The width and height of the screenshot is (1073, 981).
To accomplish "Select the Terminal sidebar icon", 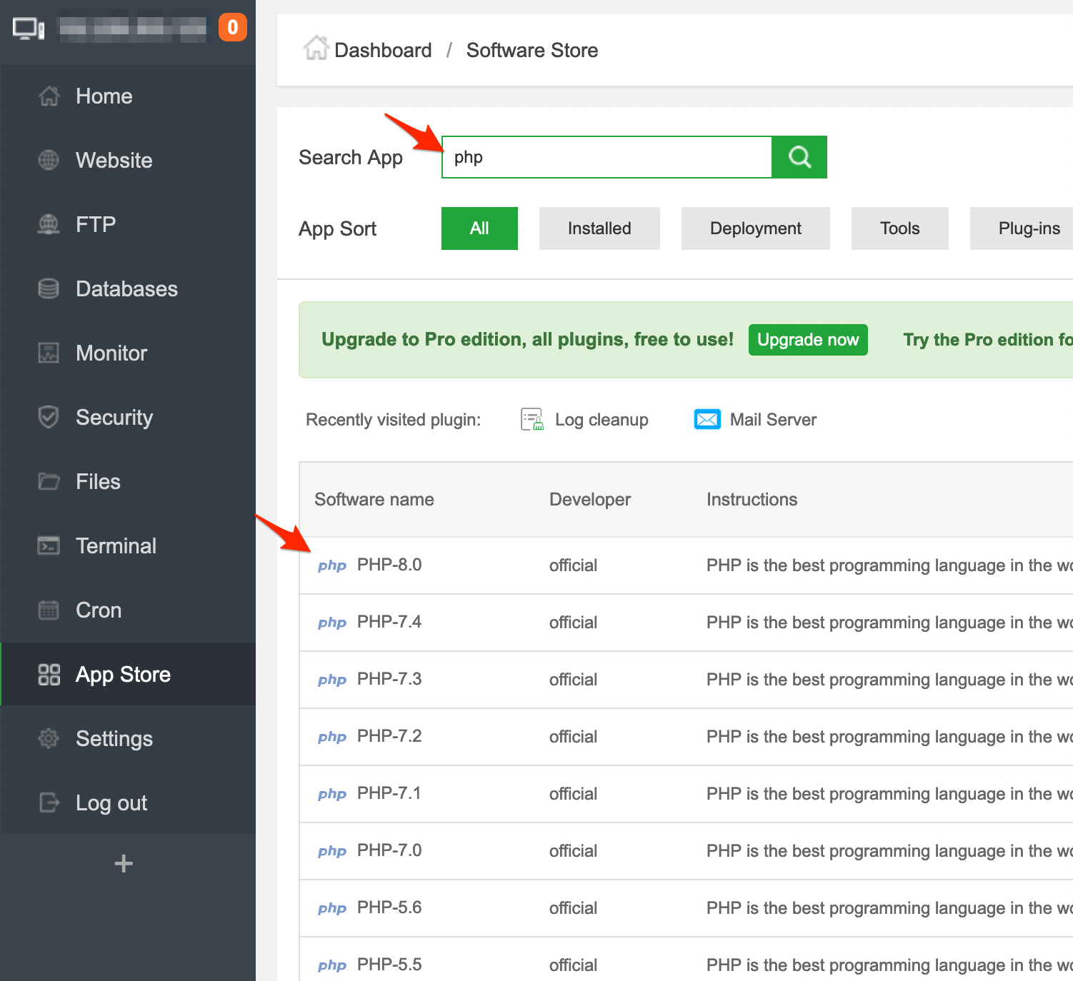I will tap(48, 545).
